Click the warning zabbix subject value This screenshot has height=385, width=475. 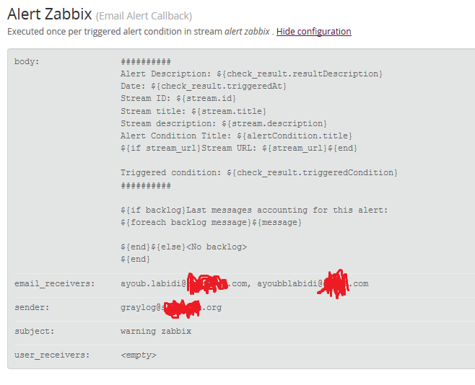click(156, 332)
